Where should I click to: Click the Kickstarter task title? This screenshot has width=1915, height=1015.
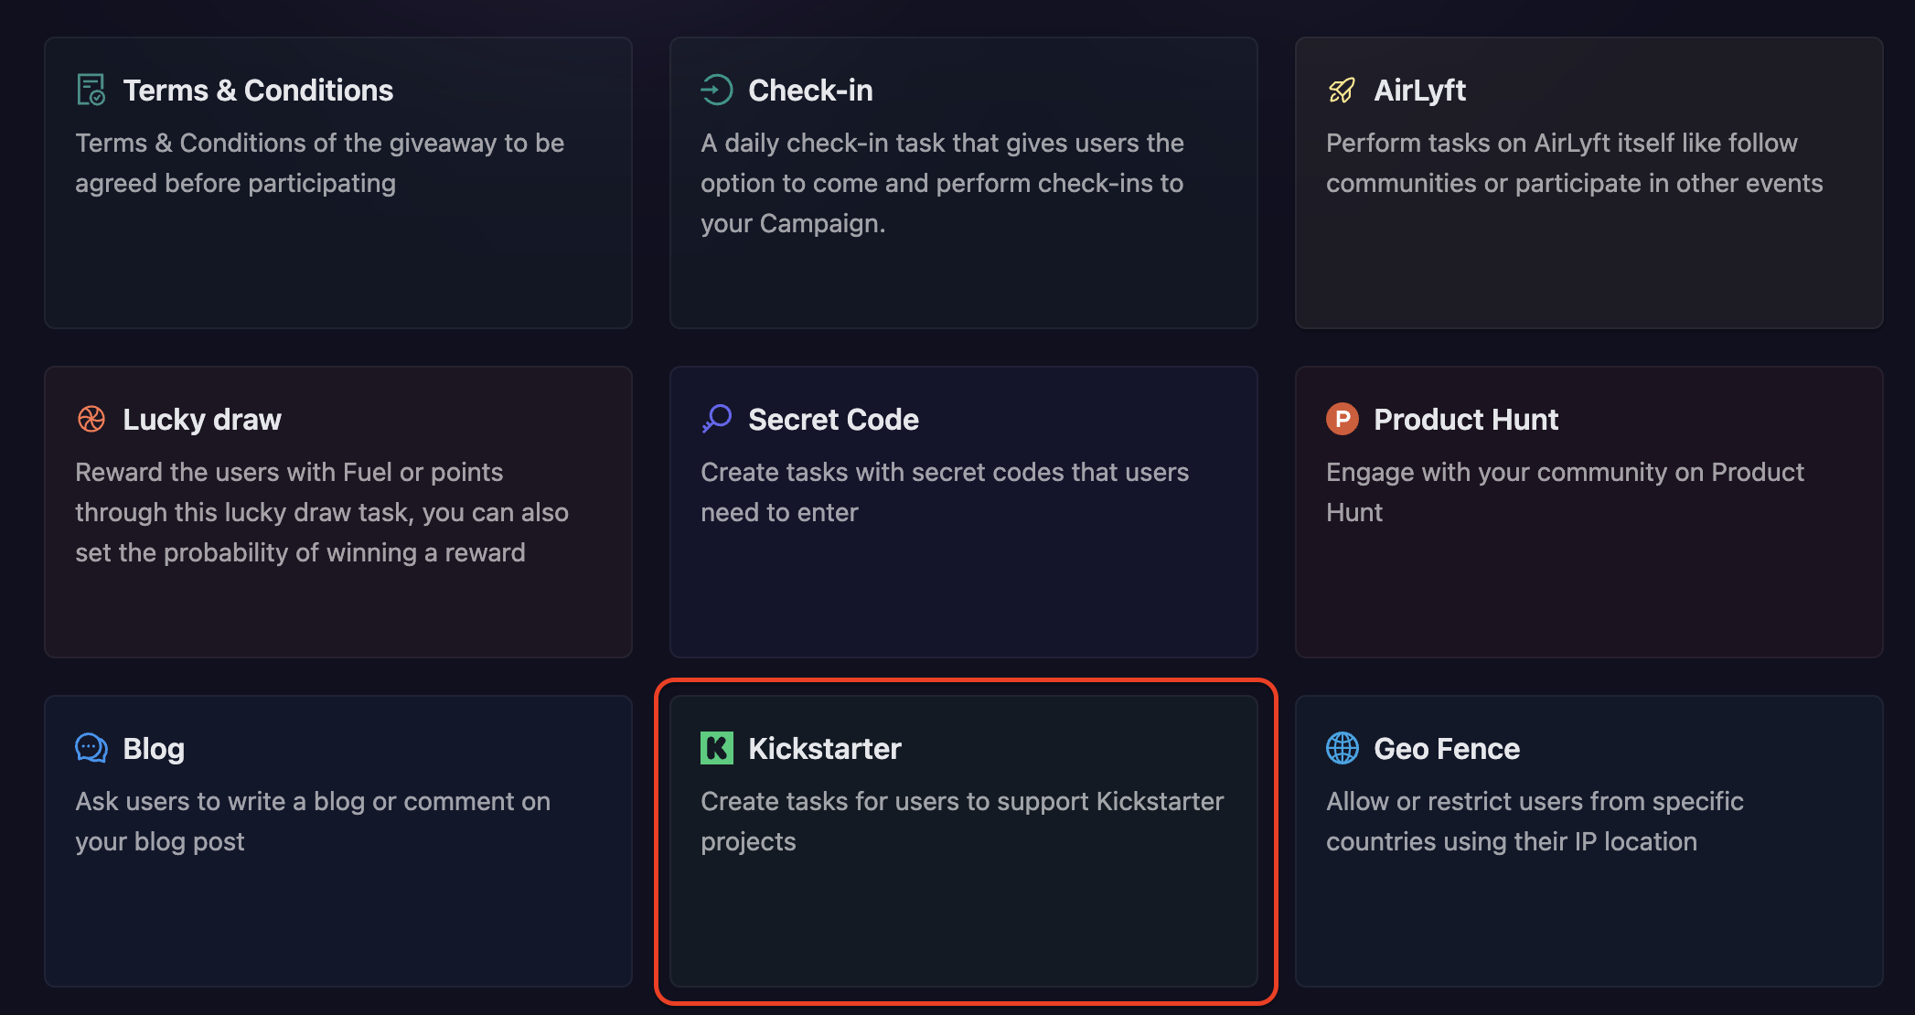(825, 749)
